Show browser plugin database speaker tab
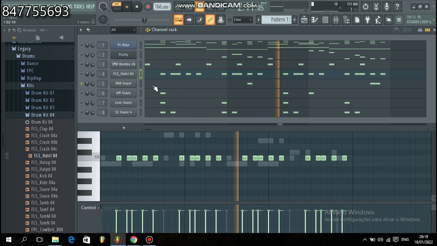Screen dimensions: 437x246 [62, 38]
